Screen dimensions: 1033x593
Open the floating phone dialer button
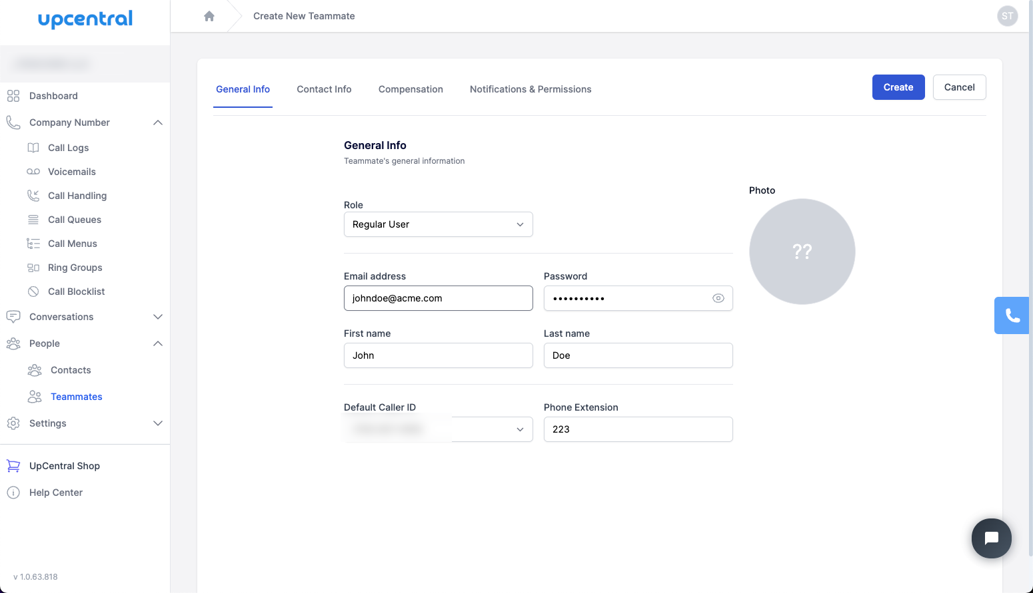[1012, 315]
